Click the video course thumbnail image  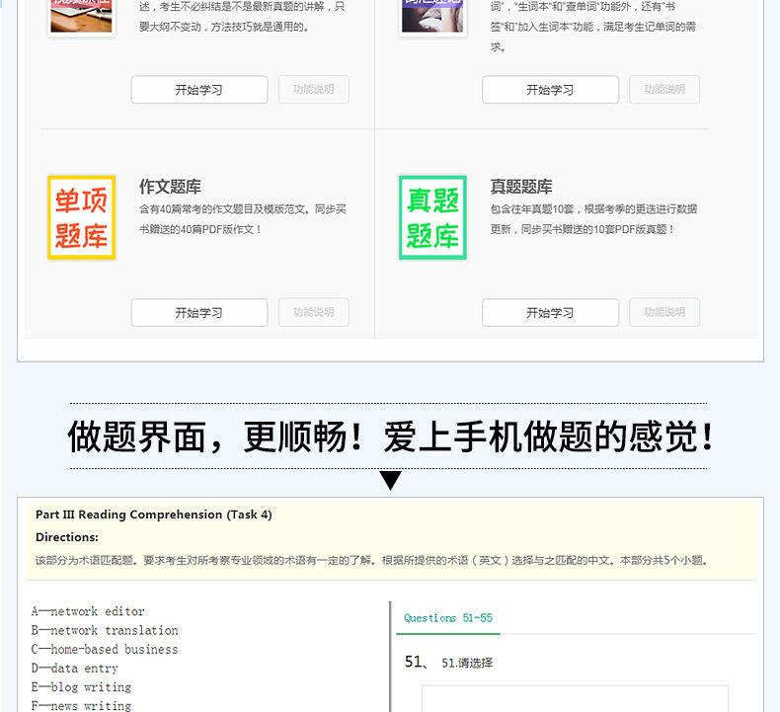pos(82,16)
